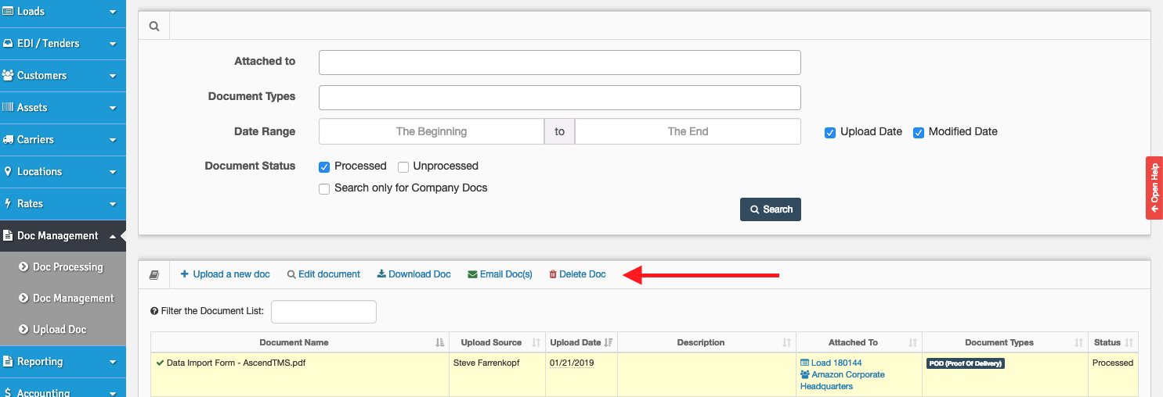This screenshot has width=1163, height=397.
Task: Click the book icon beside Upload a new doc
Action: coord(154,275)
